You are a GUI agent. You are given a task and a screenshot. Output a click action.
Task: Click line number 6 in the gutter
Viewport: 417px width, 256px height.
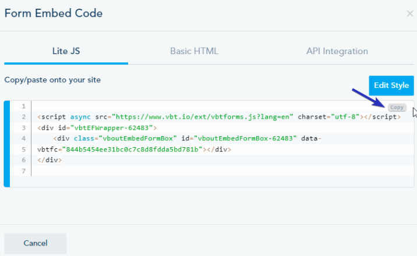[23, 159]
